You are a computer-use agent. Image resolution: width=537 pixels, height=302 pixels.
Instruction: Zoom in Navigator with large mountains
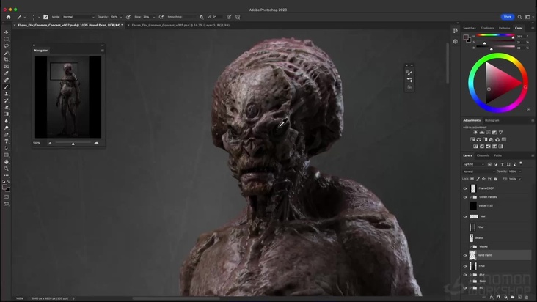(x=96, y=143)
